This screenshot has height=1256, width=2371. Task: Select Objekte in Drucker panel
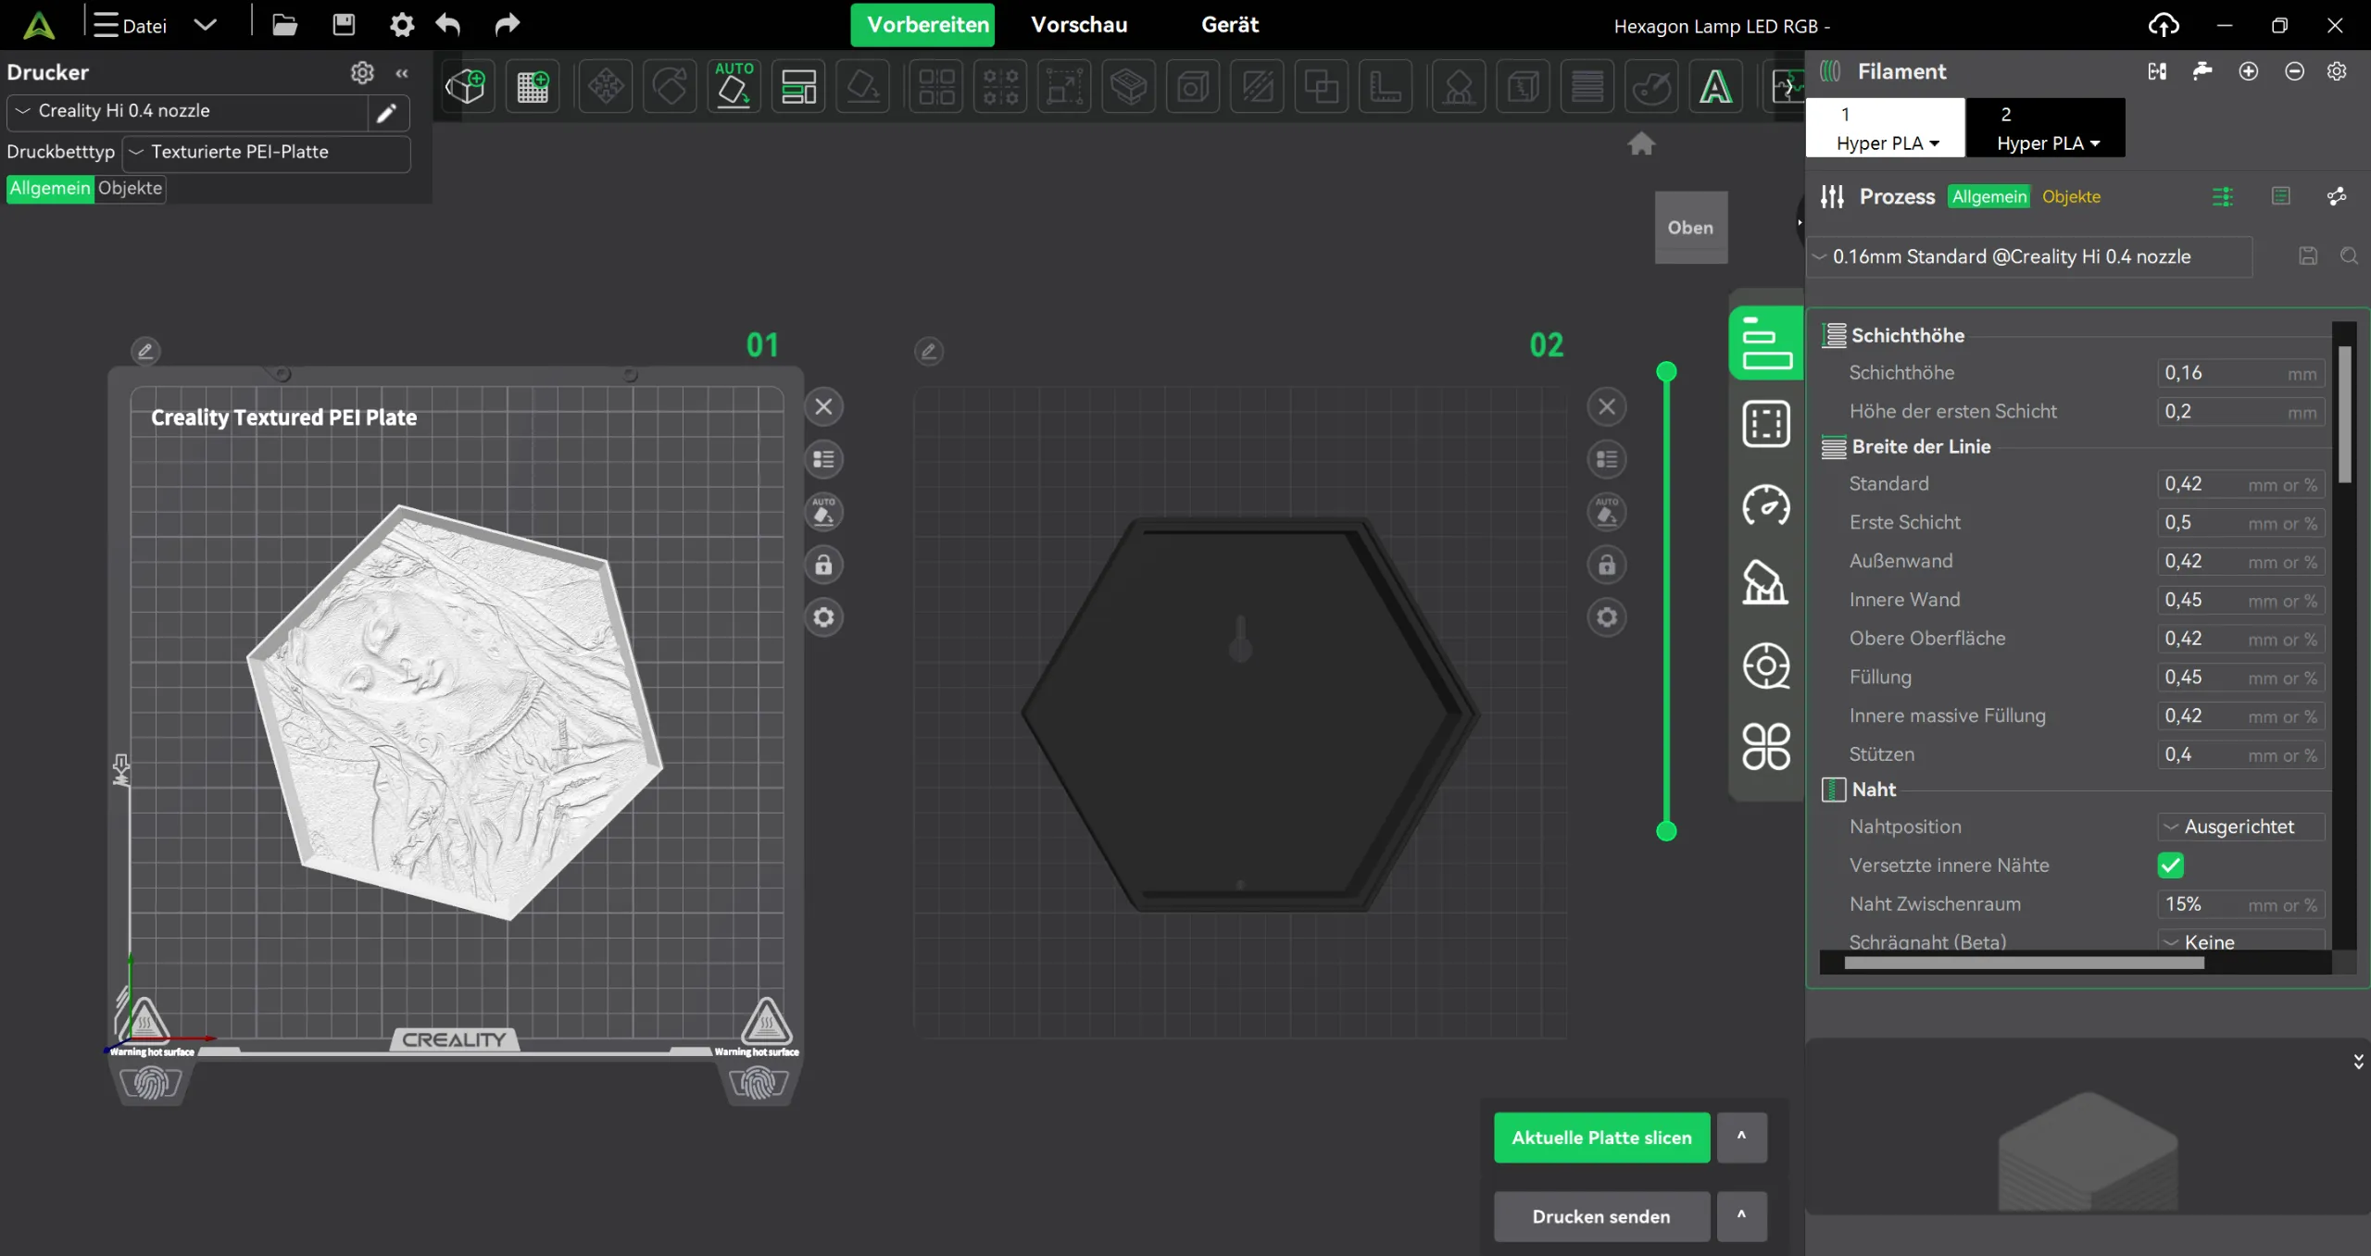pos(130,188)
